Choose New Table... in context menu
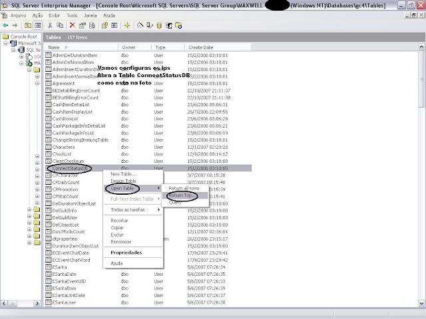This screenshot has width=426, height=319. point(133,174)
